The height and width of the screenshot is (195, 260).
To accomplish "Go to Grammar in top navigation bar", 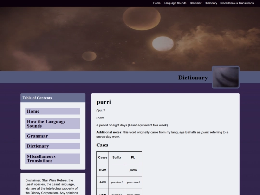I will (195, 3).
